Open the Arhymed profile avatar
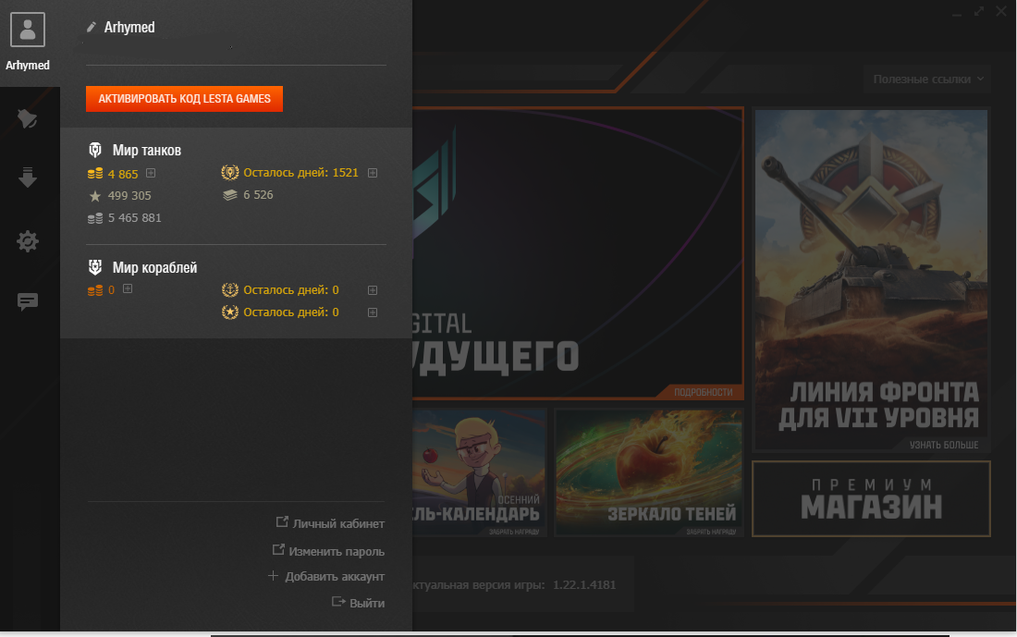Image resolution: width=1017 pixels, height=637 pixels. coord(28,30)
